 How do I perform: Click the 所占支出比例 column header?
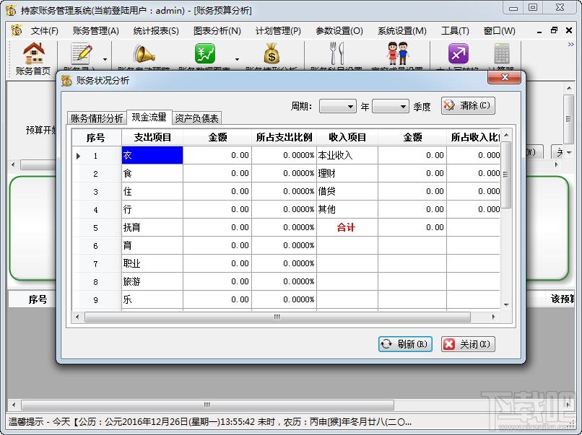tap(285, 138)
